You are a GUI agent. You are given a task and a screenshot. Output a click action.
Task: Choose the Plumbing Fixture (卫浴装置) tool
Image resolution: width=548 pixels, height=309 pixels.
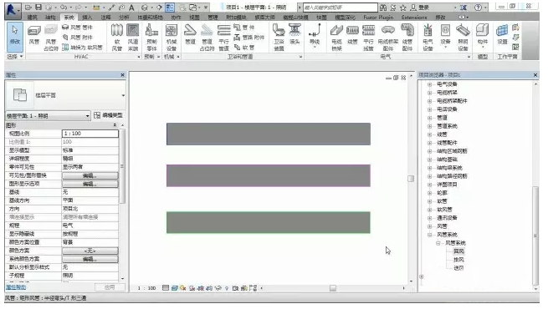point(279,38)
